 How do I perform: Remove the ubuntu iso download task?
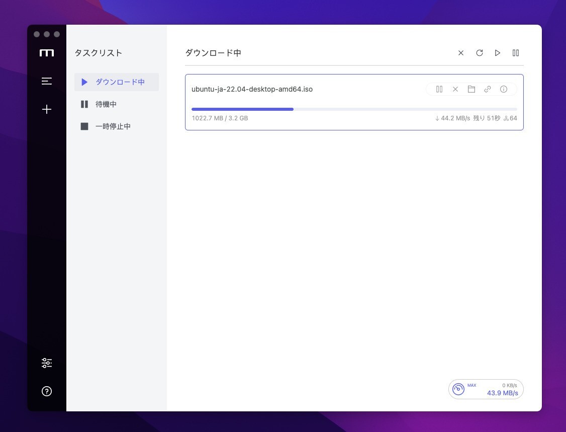tap(455, 89)
